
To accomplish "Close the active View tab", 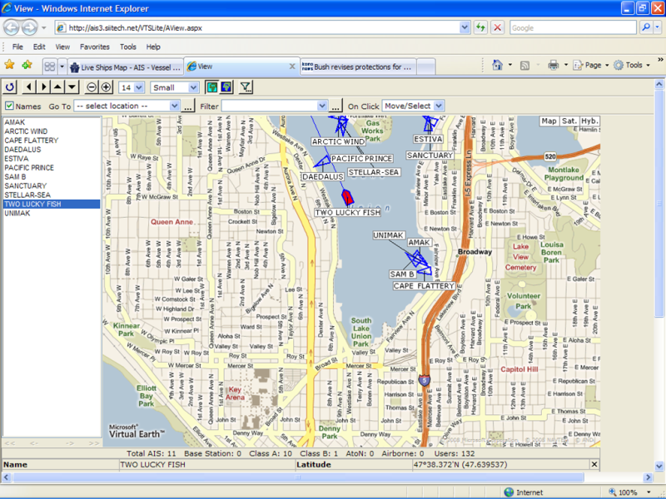I will [292, 67].
